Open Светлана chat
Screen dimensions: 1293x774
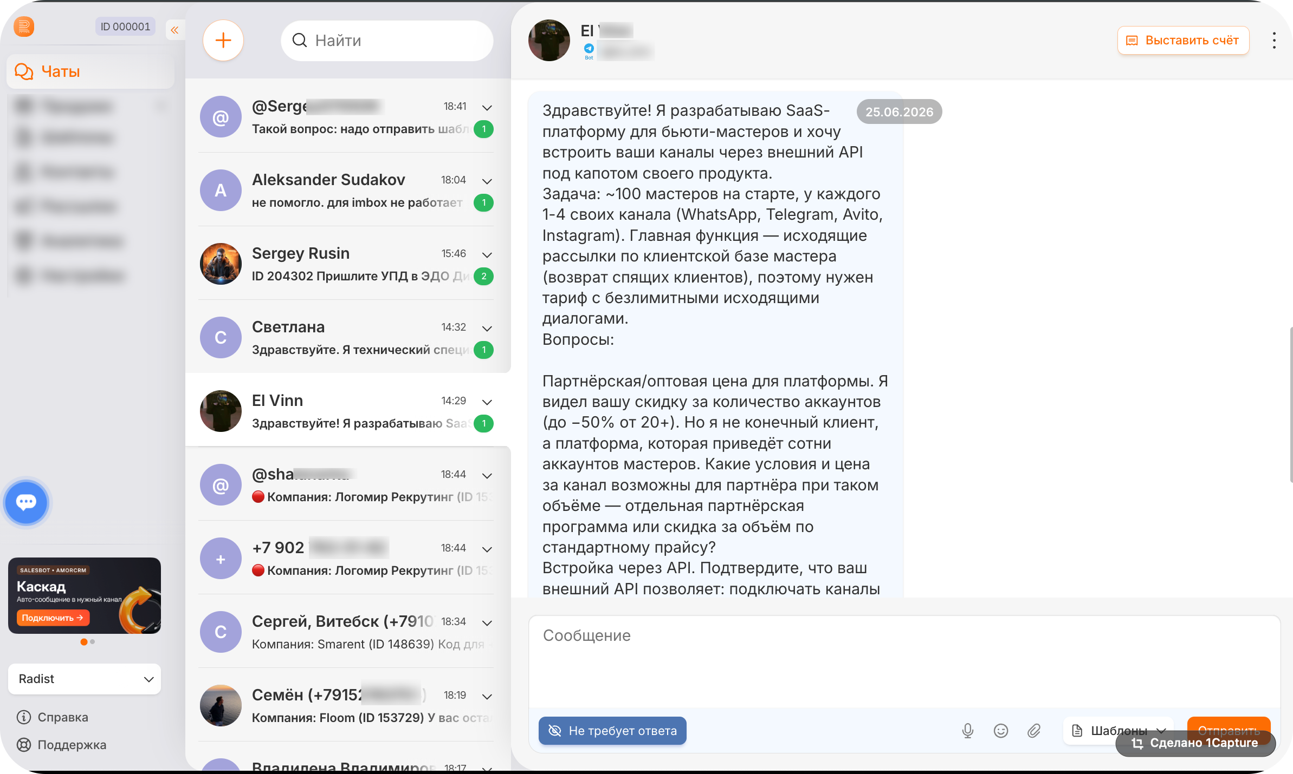[347, 337]
